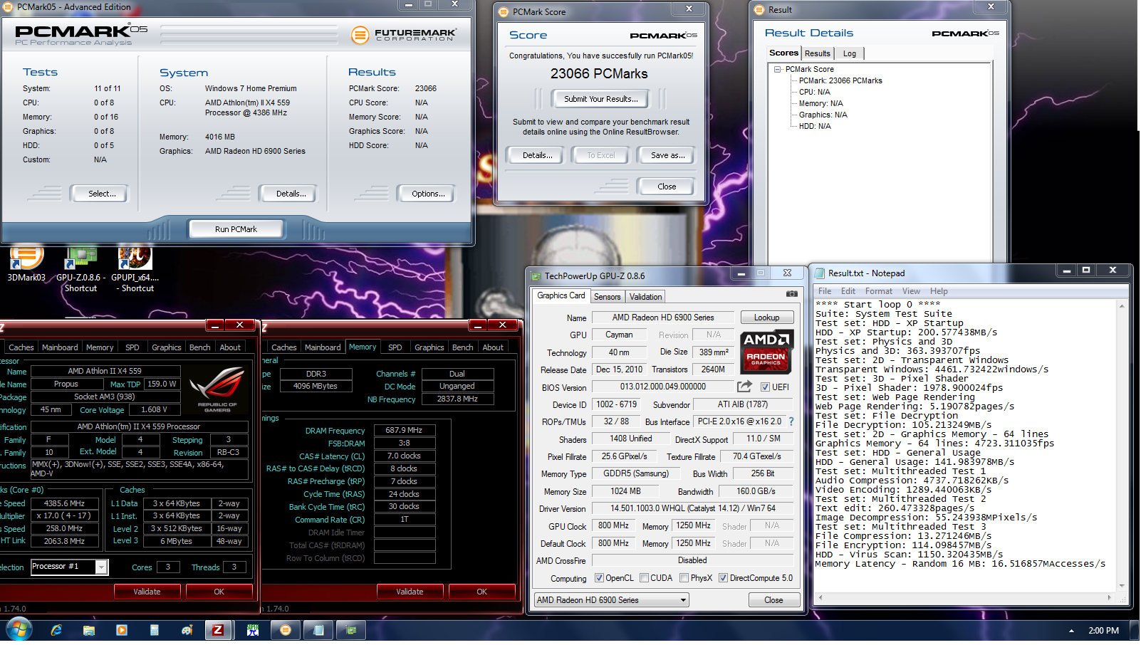The height and width of the screenshot is (645, 1141).
Task: Open About tab in CPU-Z Memory window
Action: click(x=493, y=347)
